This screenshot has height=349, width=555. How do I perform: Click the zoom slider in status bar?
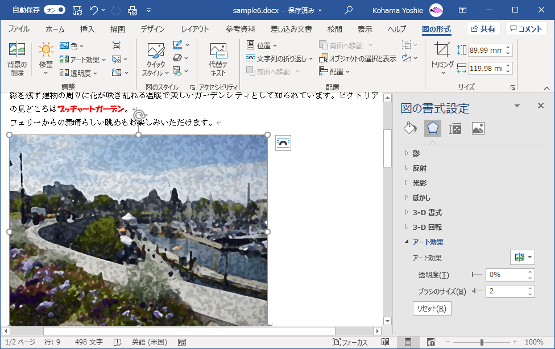(482, 342)
